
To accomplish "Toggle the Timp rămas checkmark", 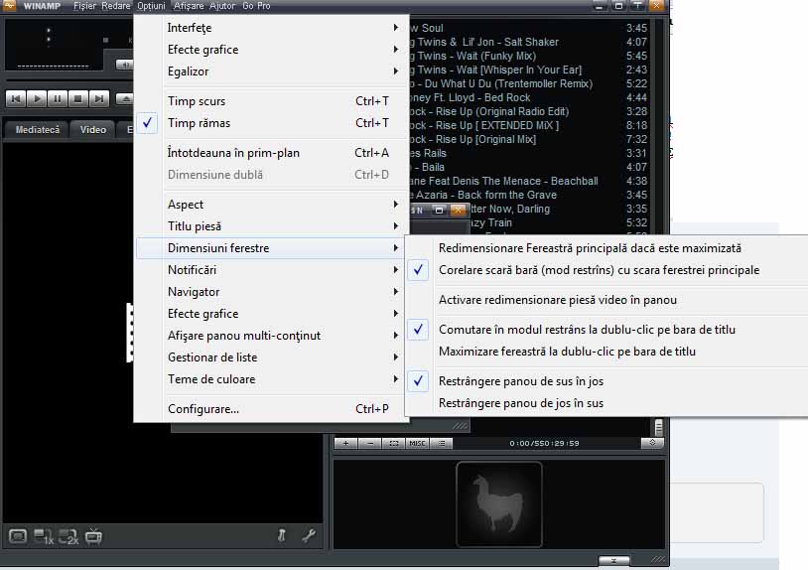I will 146,123.
